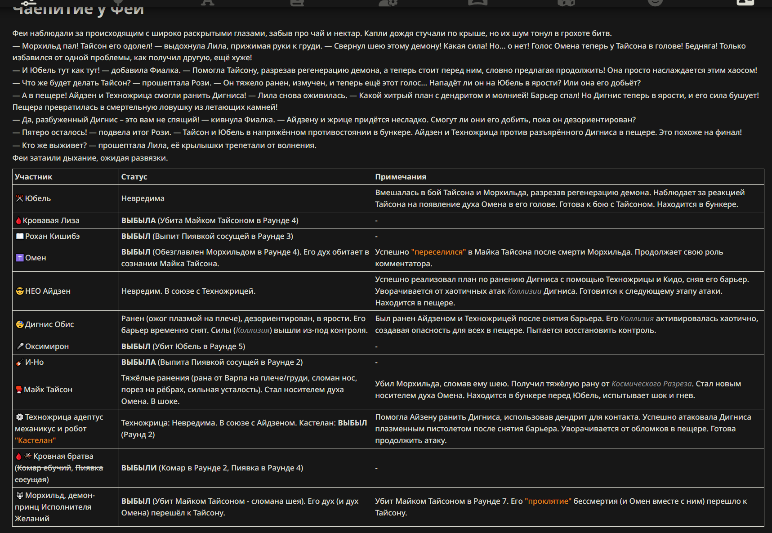Click the line "Феи затаили дыхание, ожидая развязки."
Viewport: 772px width, 533px height.
click(90, 158)
